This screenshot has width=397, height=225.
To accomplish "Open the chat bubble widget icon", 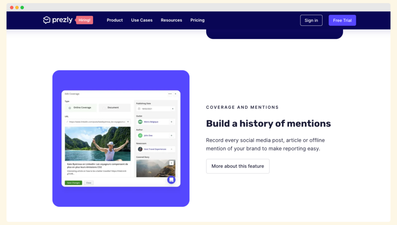I will click(171, 180).
